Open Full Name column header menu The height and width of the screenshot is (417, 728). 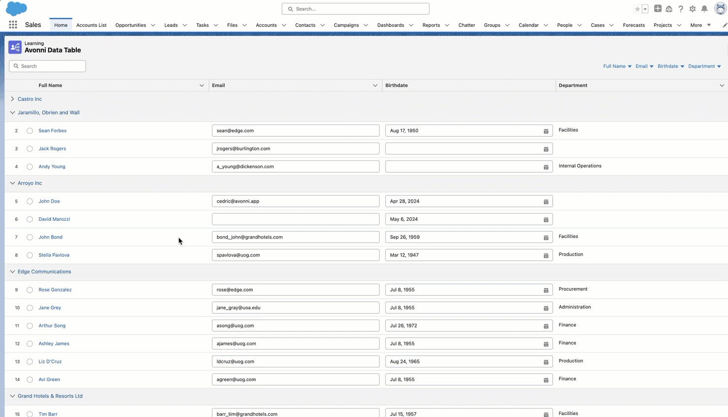click(202, 86)
